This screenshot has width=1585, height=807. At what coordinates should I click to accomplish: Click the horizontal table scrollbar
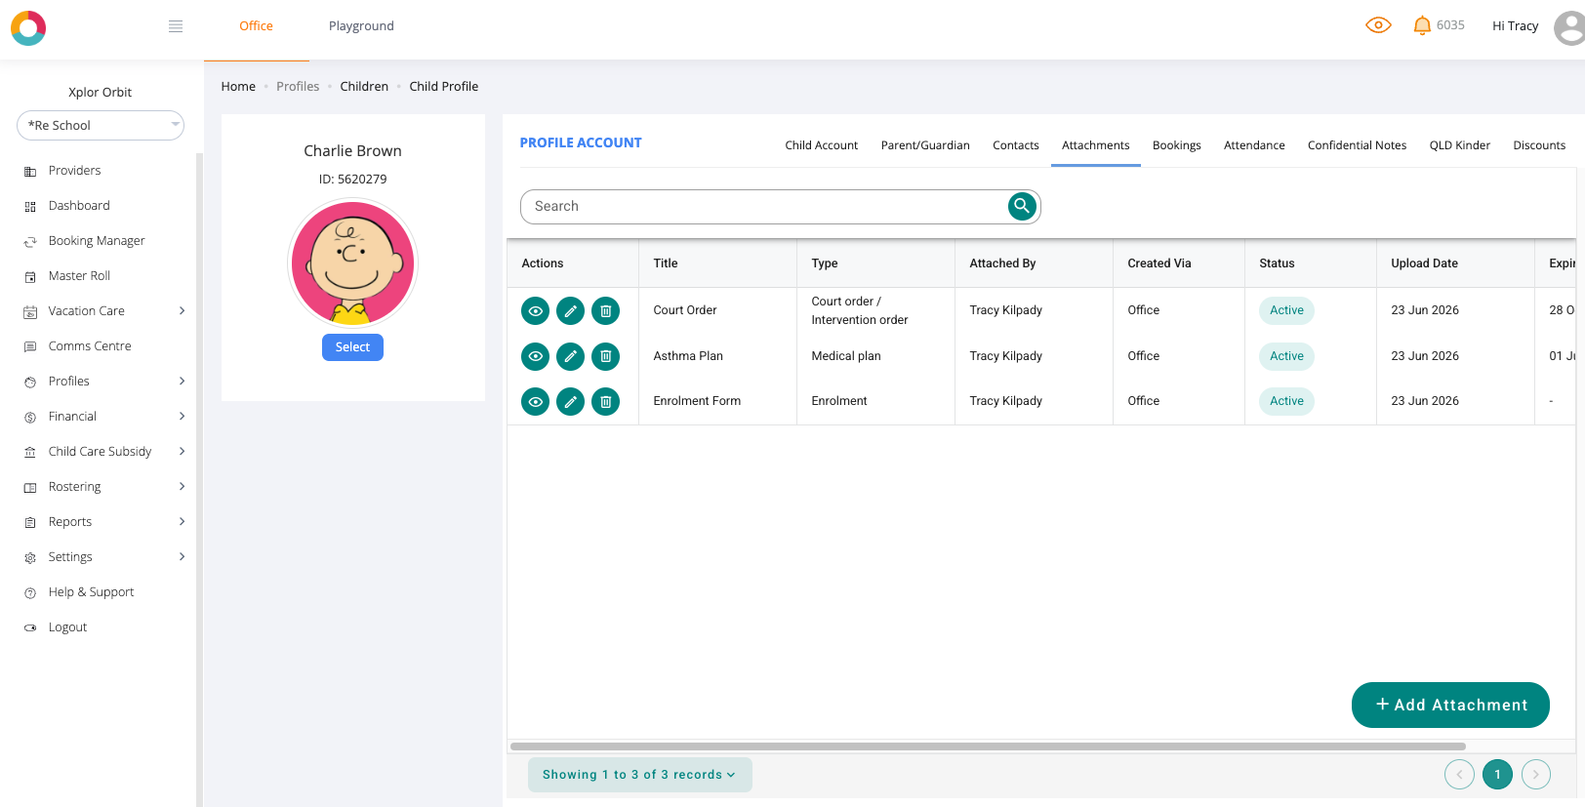(x=987, y=746)
